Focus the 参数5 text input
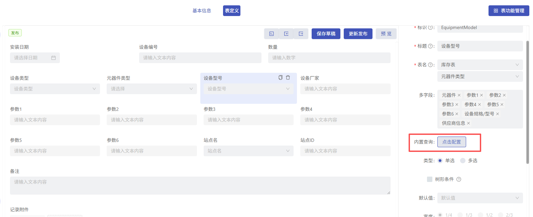This screenshot has width=533, height=217. point(55,151)
